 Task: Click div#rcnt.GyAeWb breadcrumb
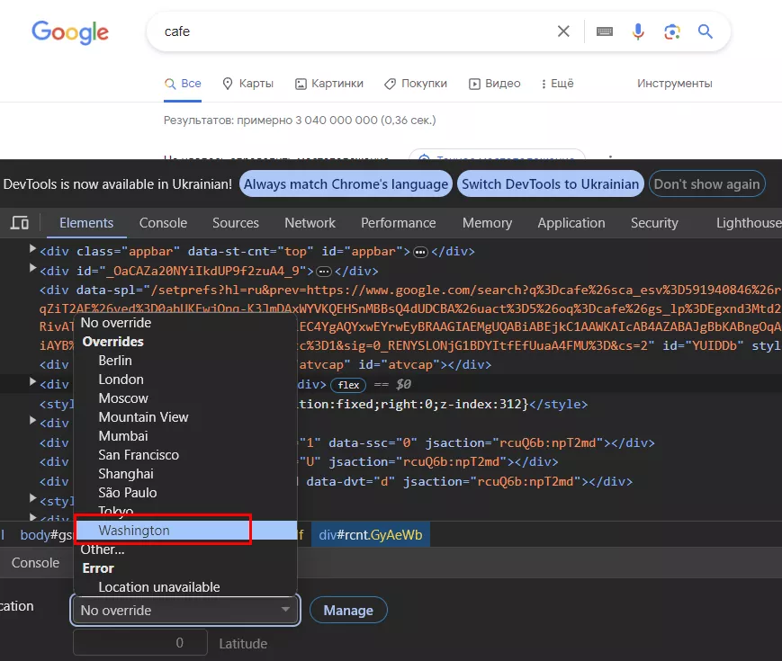pyautogui.click(x=371, y=535)
